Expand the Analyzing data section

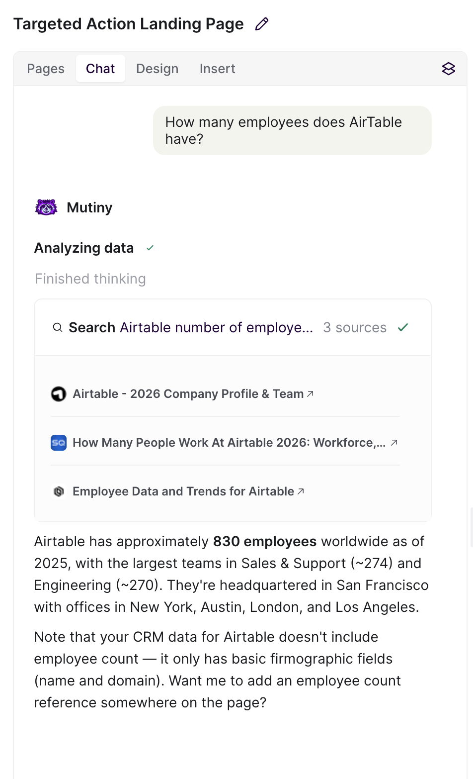[84, 248]
